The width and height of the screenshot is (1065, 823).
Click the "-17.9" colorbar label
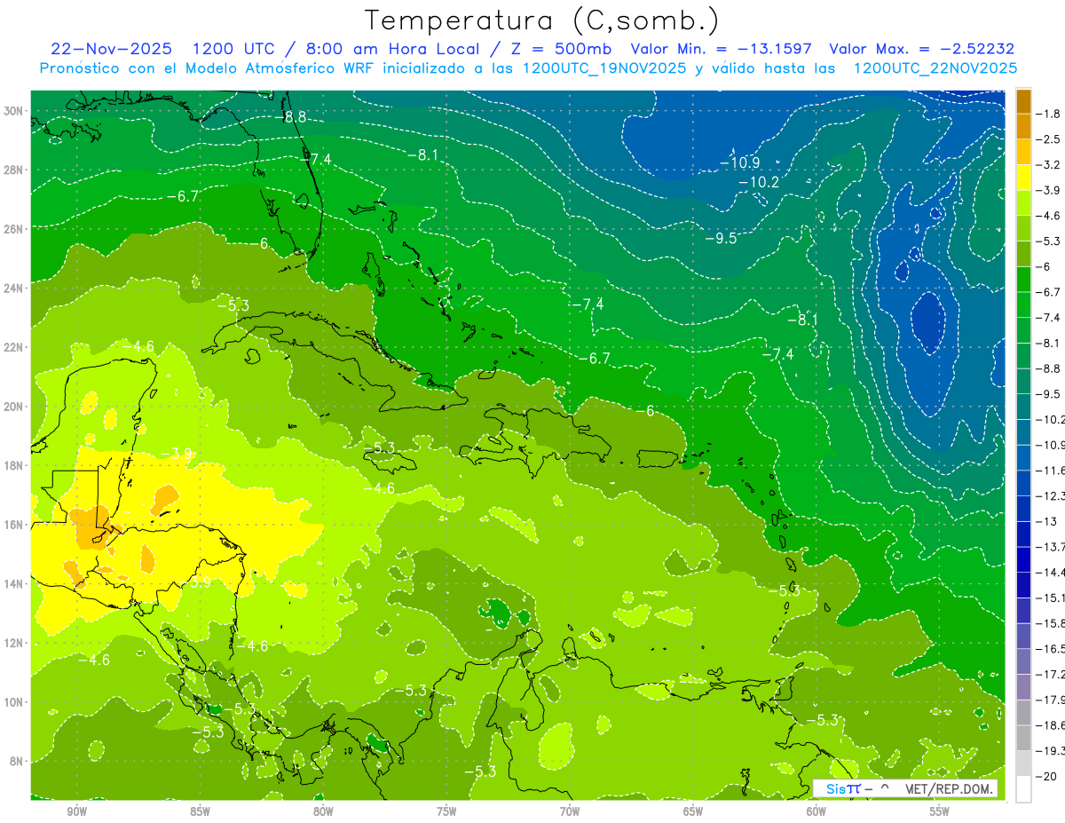(1050, 699)
